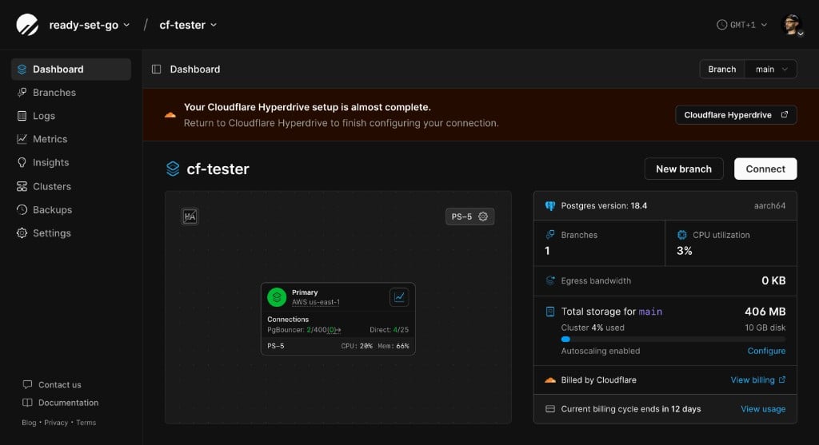Click the AWS us-east-1 region label
This screenshot has height=445, width=819.
pos(315,302)
